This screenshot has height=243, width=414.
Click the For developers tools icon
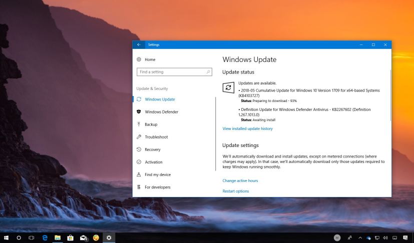point(139,187)
